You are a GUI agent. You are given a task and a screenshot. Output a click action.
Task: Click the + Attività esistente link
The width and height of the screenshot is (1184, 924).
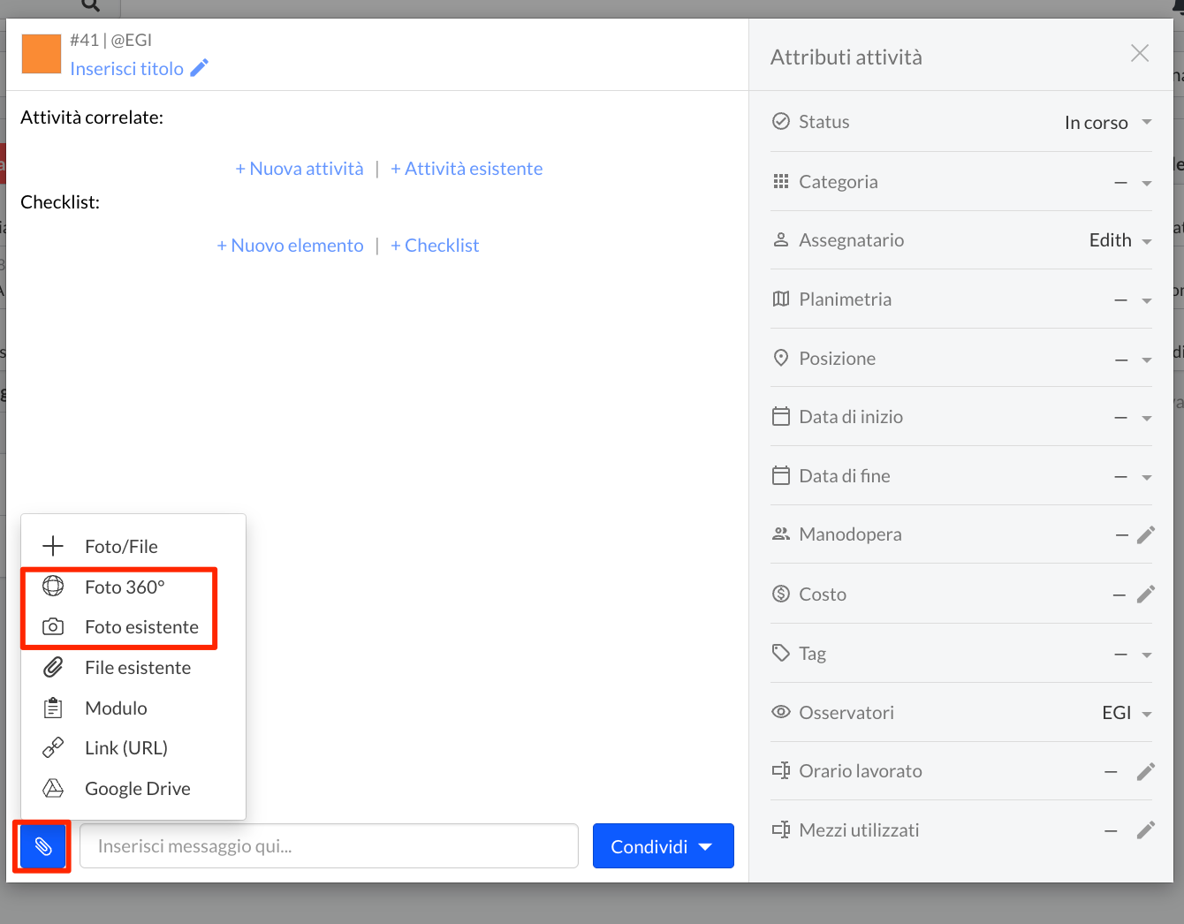coord(467,169)
